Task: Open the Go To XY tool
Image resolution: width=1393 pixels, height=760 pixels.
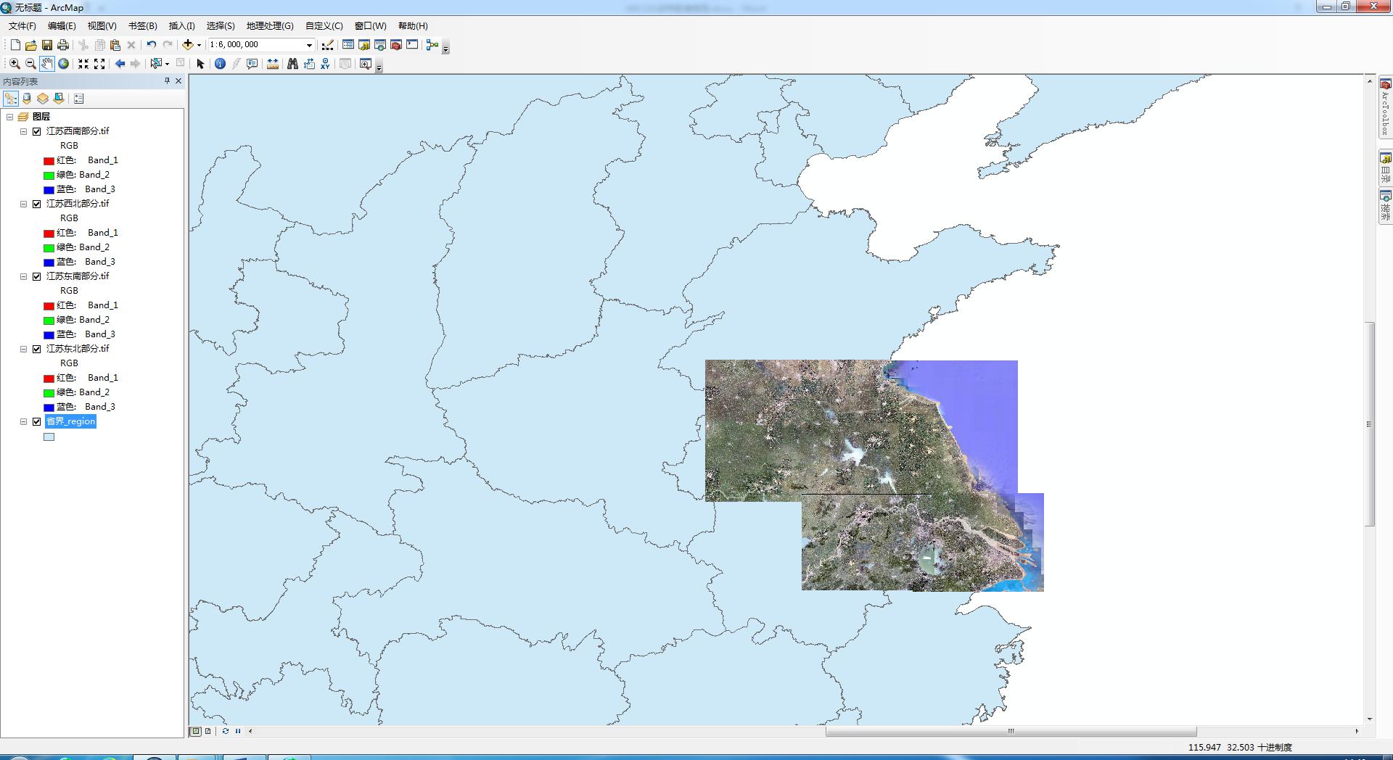Action: (325, 64)
